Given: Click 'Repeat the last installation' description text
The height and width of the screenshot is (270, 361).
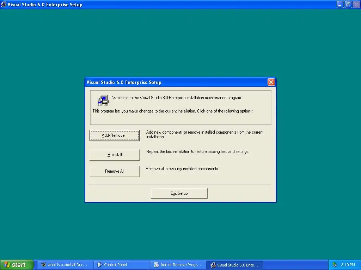Looking at the screenshot, I should pyautogui.click(x=198, y=152).
